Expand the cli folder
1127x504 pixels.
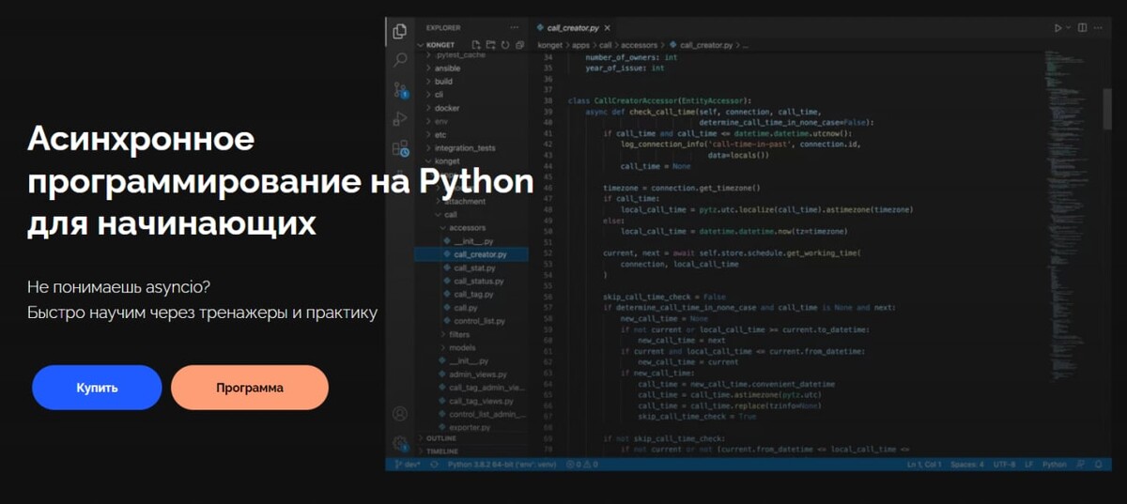click(438, 95)
